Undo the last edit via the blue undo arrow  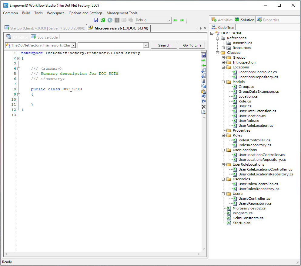pyautogui.click(x=203, y=96)
